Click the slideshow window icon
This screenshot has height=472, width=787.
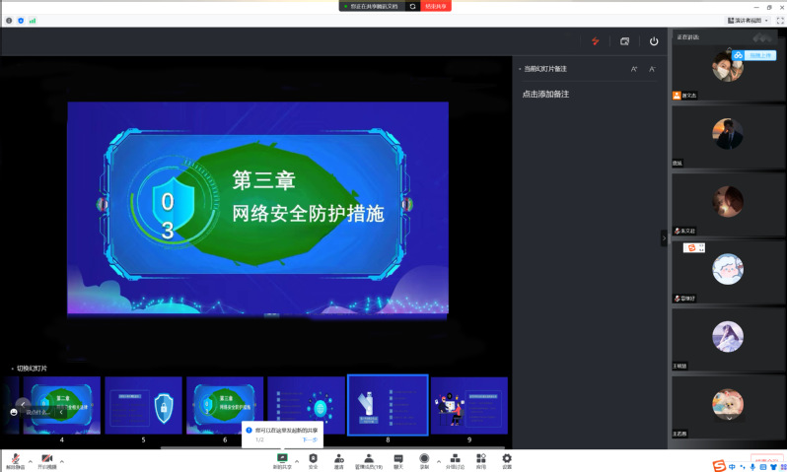coord(624,41)
